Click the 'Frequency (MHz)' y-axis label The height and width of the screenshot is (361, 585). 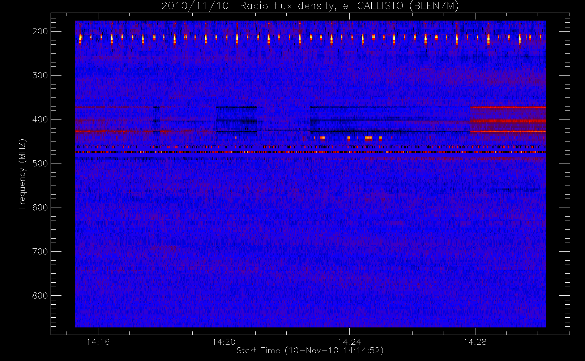pyautogui.click(x=22, y=174)
